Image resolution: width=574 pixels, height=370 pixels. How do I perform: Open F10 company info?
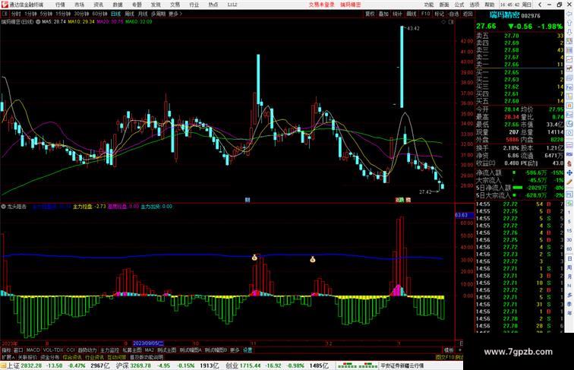(x=425, y=14)
